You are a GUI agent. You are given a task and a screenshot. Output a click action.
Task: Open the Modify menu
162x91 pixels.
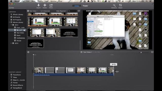[x=40, y=1]
